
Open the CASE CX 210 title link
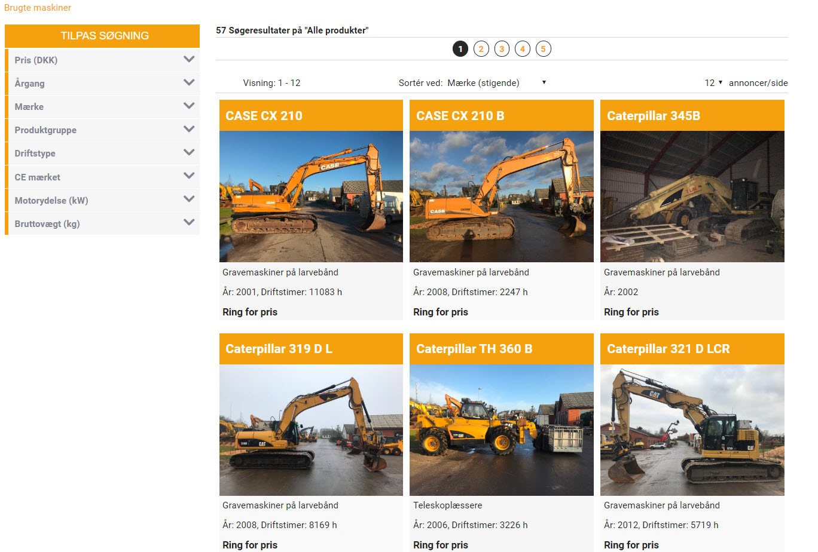point(264,116)
